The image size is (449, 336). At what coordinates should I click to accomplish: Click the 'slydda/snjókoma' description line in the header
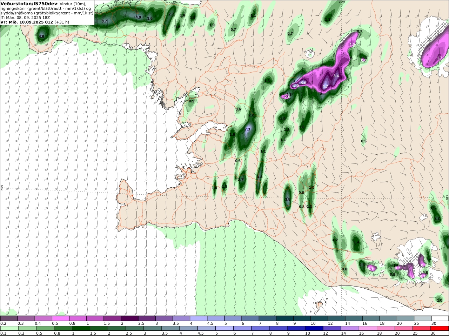tap(47, 13)
